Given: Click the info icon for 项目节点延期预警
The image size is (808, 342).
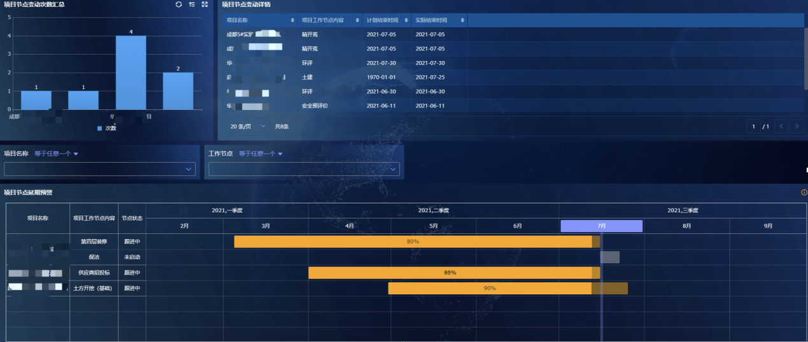Looking at the screenshot, I should (804, 192).
